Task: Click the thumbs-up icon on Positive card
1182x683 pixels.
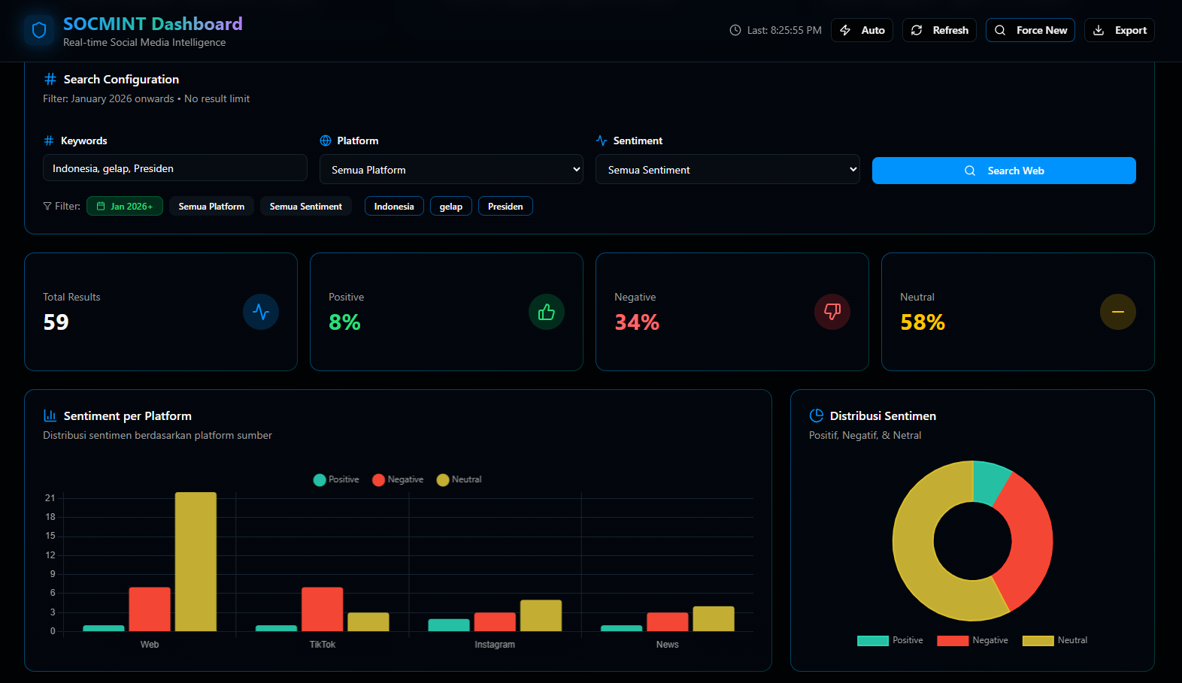Action: coord(547,312)
